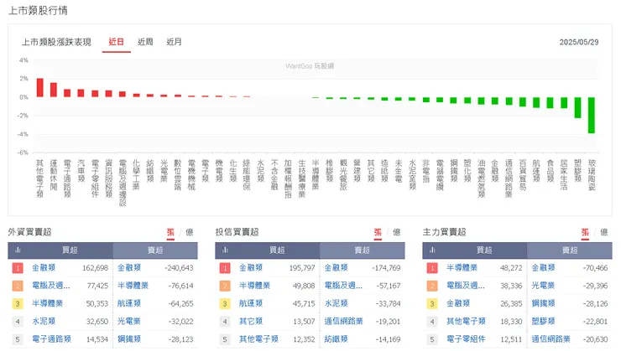Select 億 unit for 投信買賣超
621x351 pixels.
[x=396, y=232]
